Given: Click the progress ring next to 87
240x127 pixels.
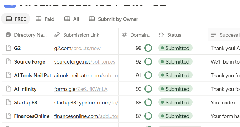Looking at the screenshot, I should tap(148, 116).
